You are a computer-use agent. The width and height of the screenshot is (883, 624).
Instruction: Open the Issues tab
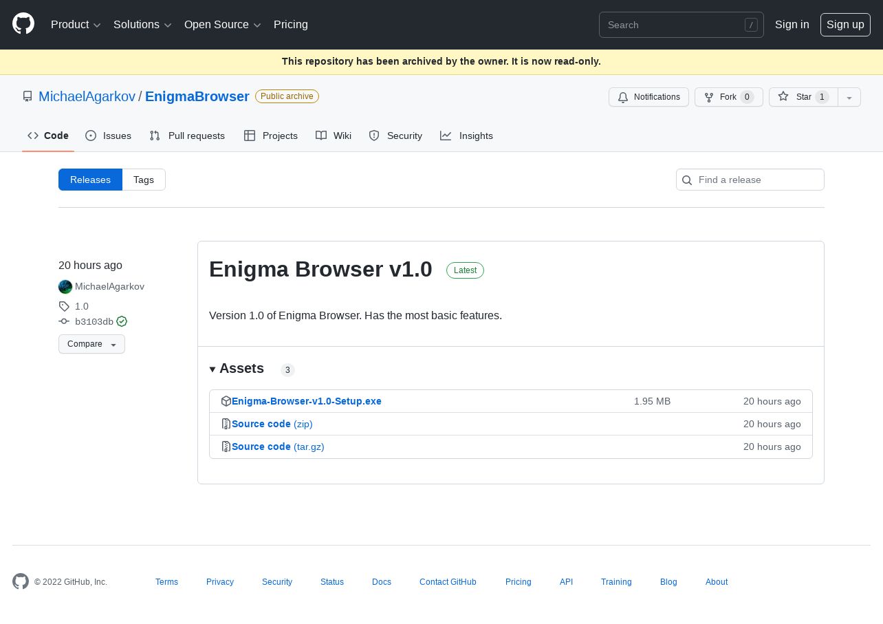(x=109, y=136)
